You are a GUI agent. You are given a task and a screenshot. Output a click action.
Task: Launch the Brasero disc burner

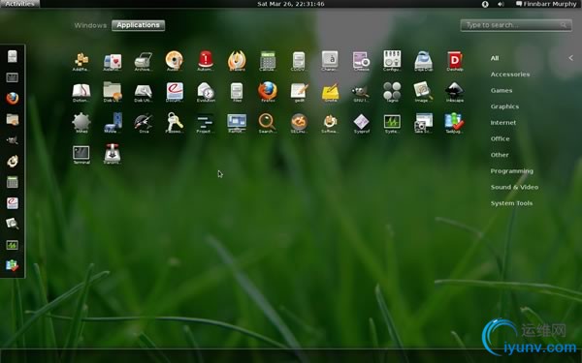click(x=237, y=60)
